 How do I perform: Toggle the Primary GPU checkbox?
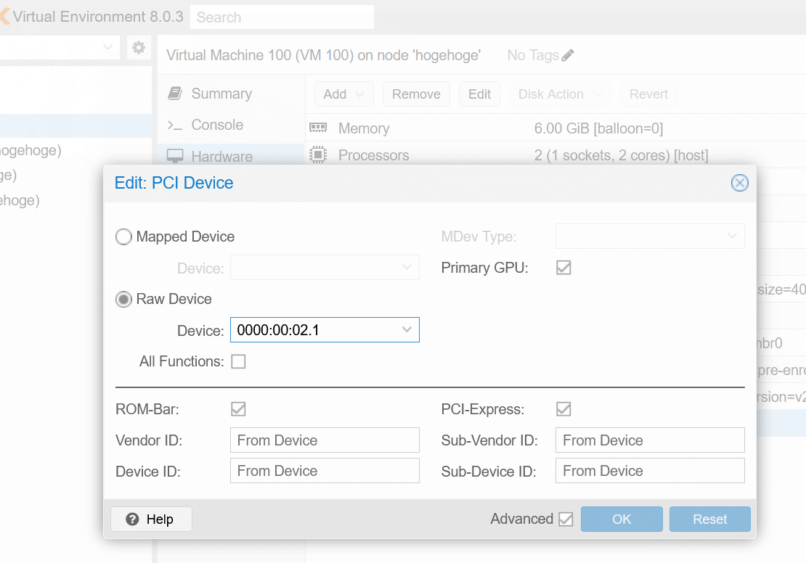click(x=563, y=268)
